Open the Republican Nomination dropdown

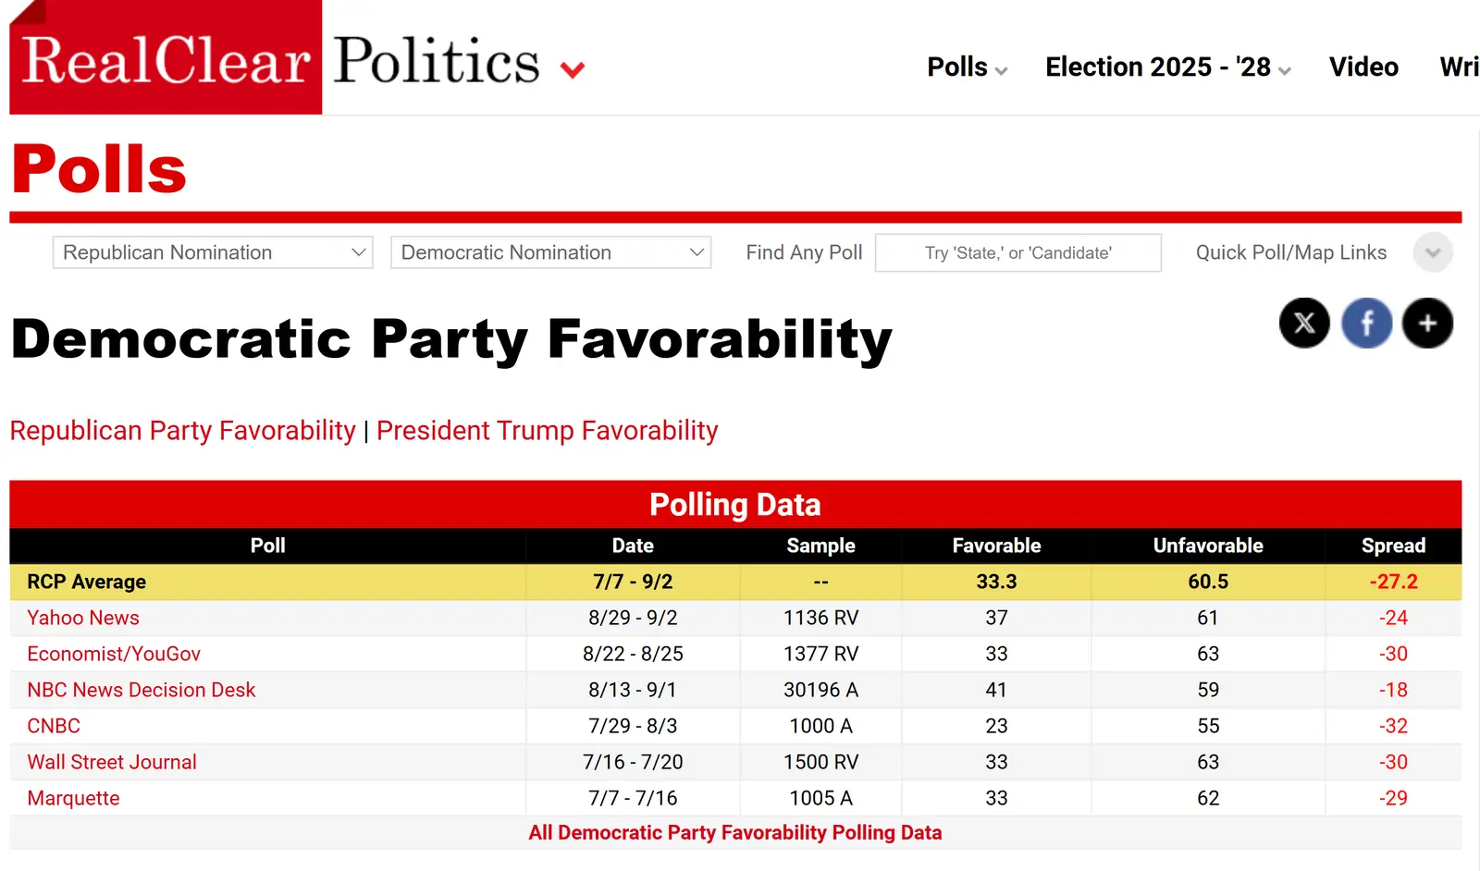coord(213,252)
